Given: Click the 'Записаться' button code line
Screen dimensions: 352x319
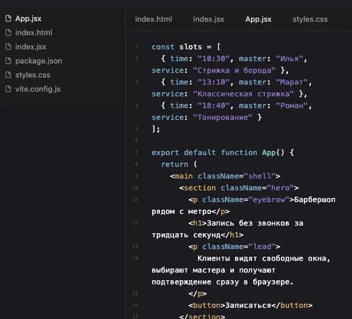Looking at the screenshot, I should (x=250, y=305).
